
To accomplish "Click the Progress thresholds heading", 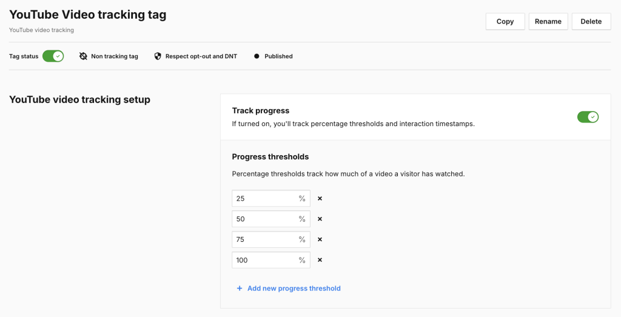I will pyautogui.click(x=270, y=157).
